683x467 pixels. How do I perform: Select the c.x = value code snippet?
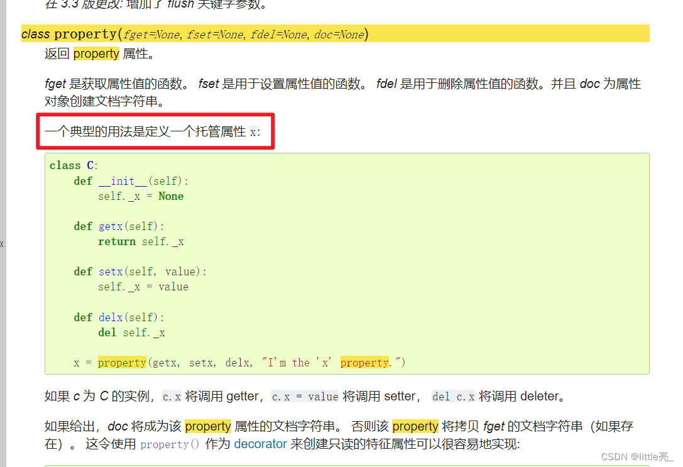coord(304,397)
